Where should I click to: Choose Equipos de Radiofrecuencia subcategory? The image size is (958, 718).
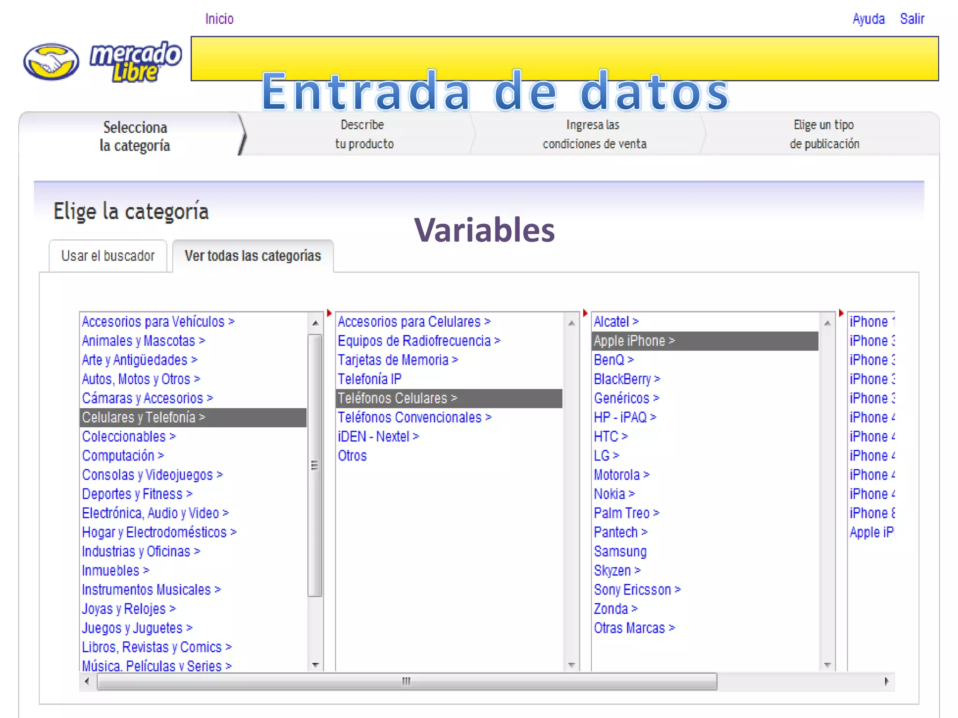point(419,341)
